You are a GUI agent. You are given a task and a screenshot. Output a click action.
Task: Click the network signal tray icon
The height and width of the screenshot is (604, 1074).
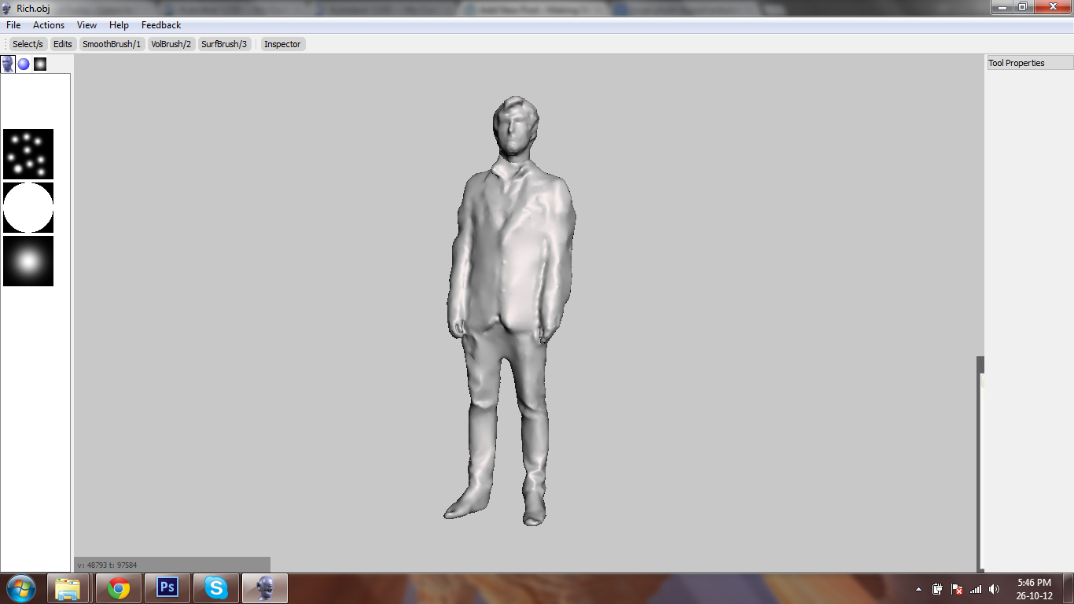[976, 588]
